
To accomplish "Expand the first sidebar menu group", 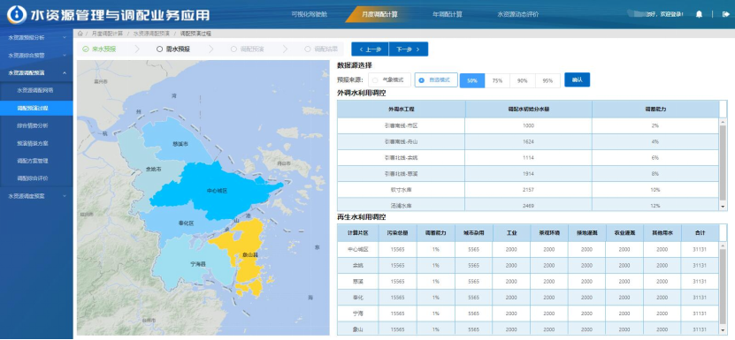I will pyautogui.click(x=36, y=37).
